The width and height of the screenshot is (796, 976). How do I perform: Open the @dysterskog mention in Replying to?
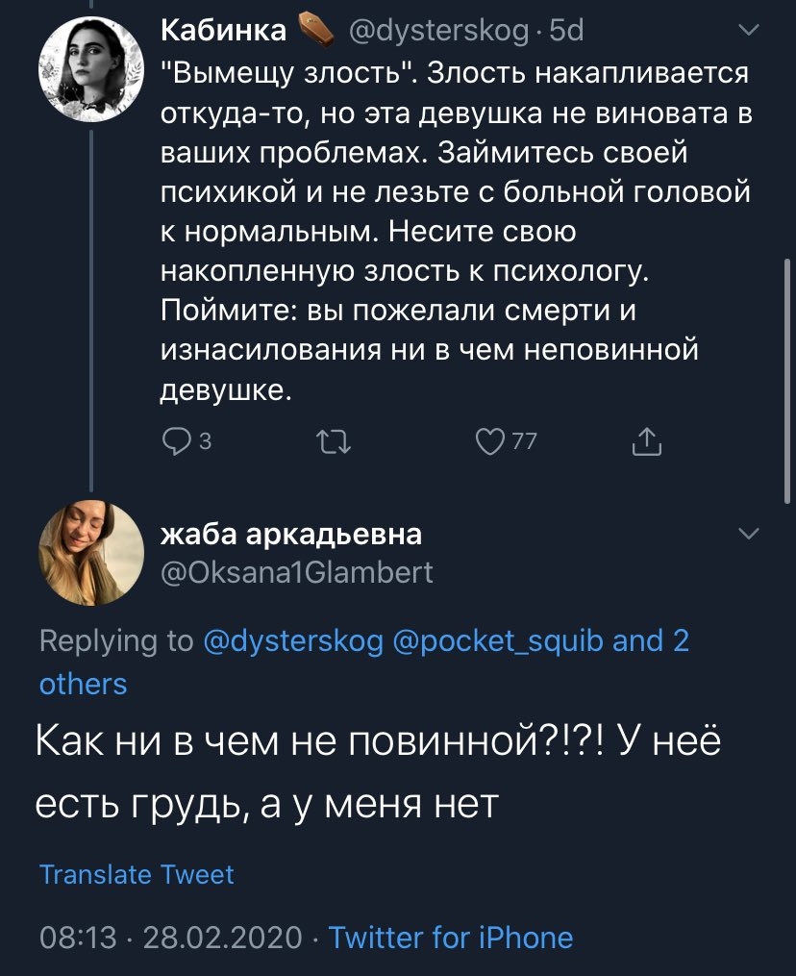pyautogui.click(x=293, y=641)
